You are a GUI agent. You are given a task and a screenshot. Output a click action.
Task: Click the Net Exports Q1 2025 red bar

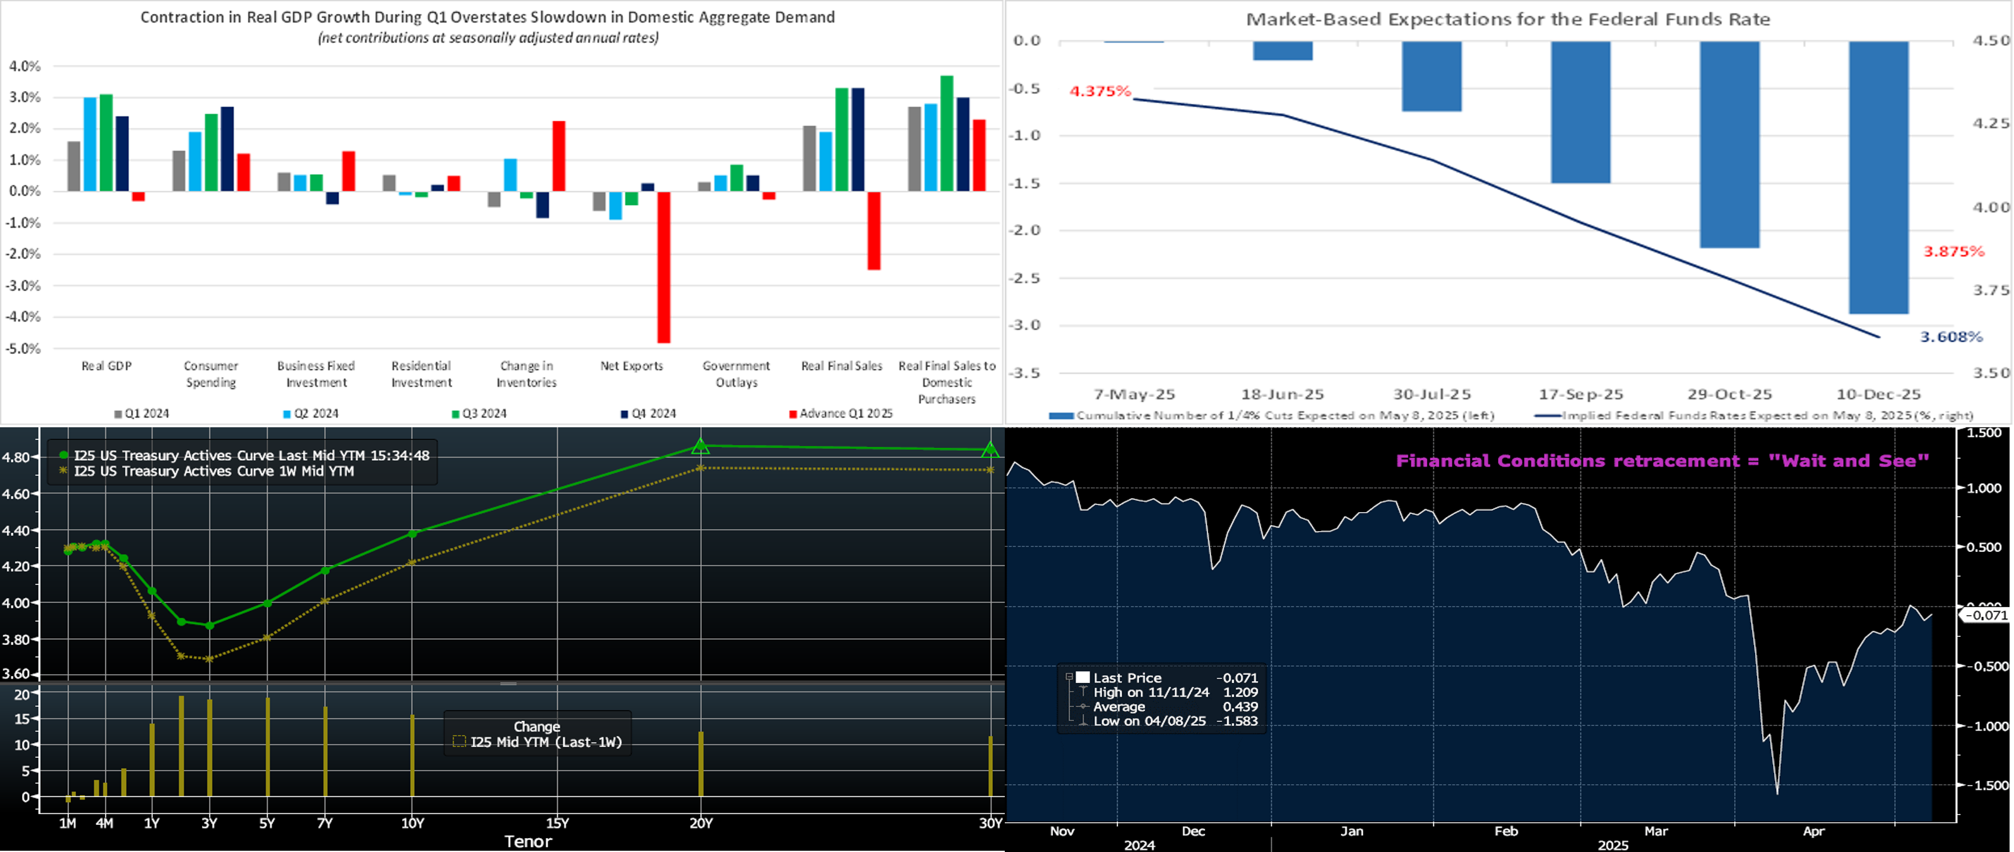pyautogui.click(x=664, y=267)
